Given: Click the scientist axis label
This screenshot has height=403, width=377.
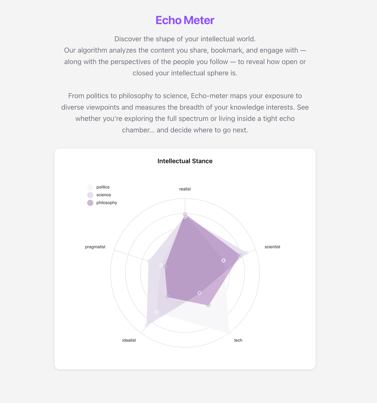Looking at the screenshot, I should click(x=272, y=247).
